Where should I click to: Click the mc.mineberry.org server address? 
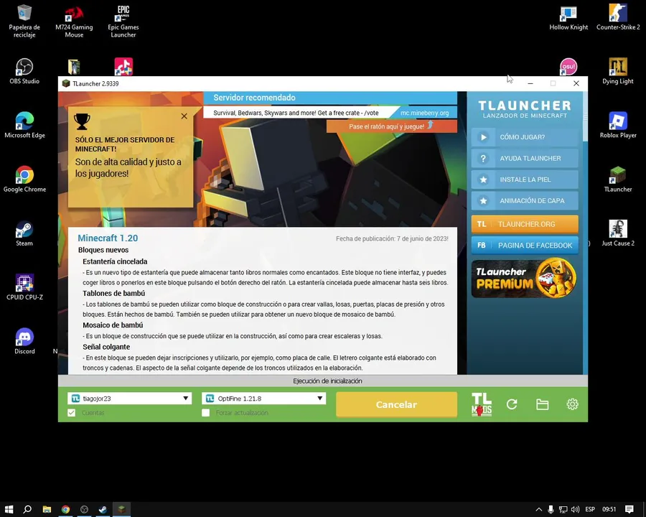click(x=424, y=113)
